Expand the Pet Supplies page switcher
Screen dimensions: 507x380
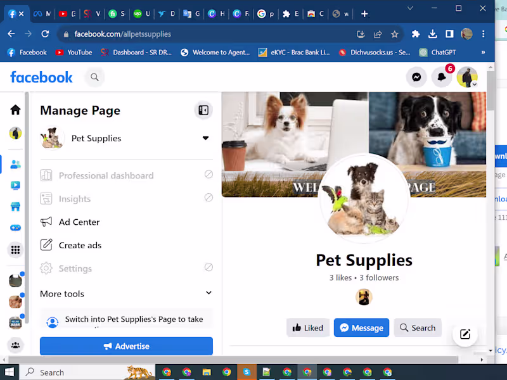[205, 138]
